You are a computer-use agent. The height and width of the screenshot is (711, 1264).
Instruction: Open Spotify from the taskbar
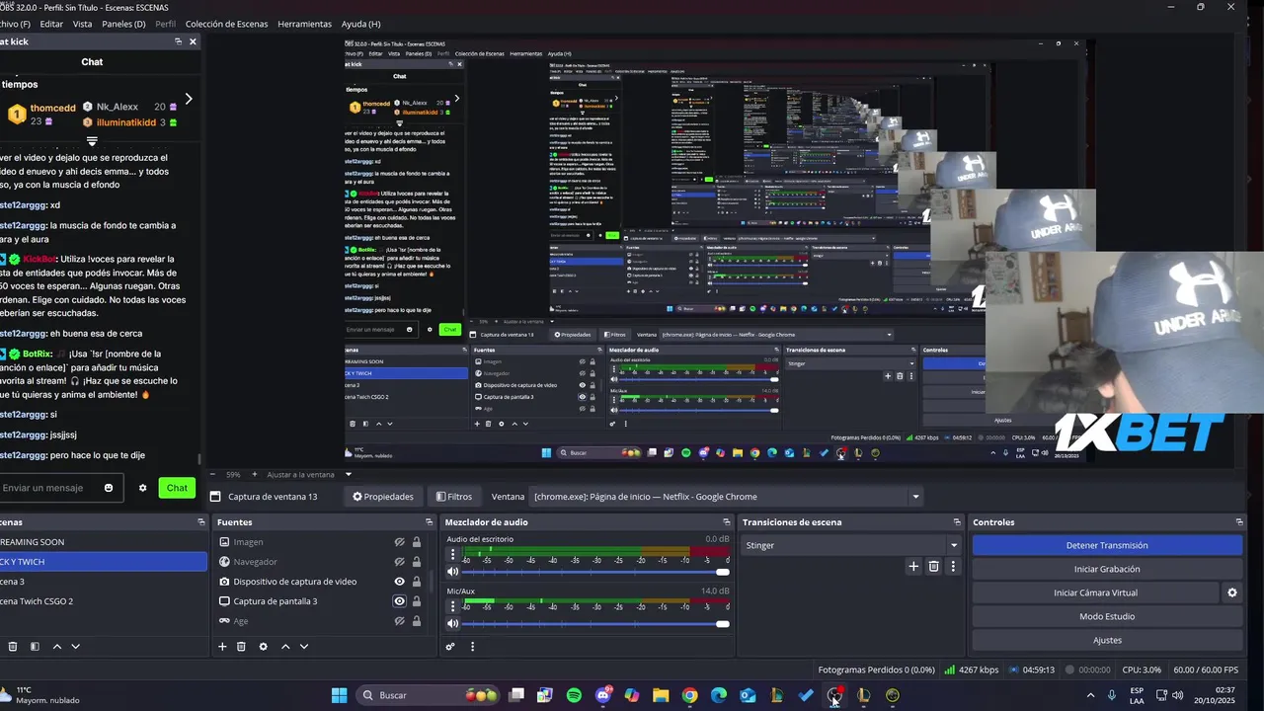574,695
